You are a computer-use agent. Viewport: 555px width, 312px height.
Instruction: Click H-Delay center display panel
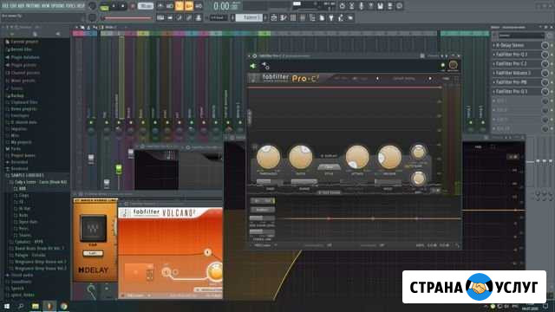[x=93, y=228]
